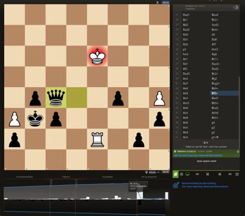
Task: Click the top player clock
Action: (165, 2)
